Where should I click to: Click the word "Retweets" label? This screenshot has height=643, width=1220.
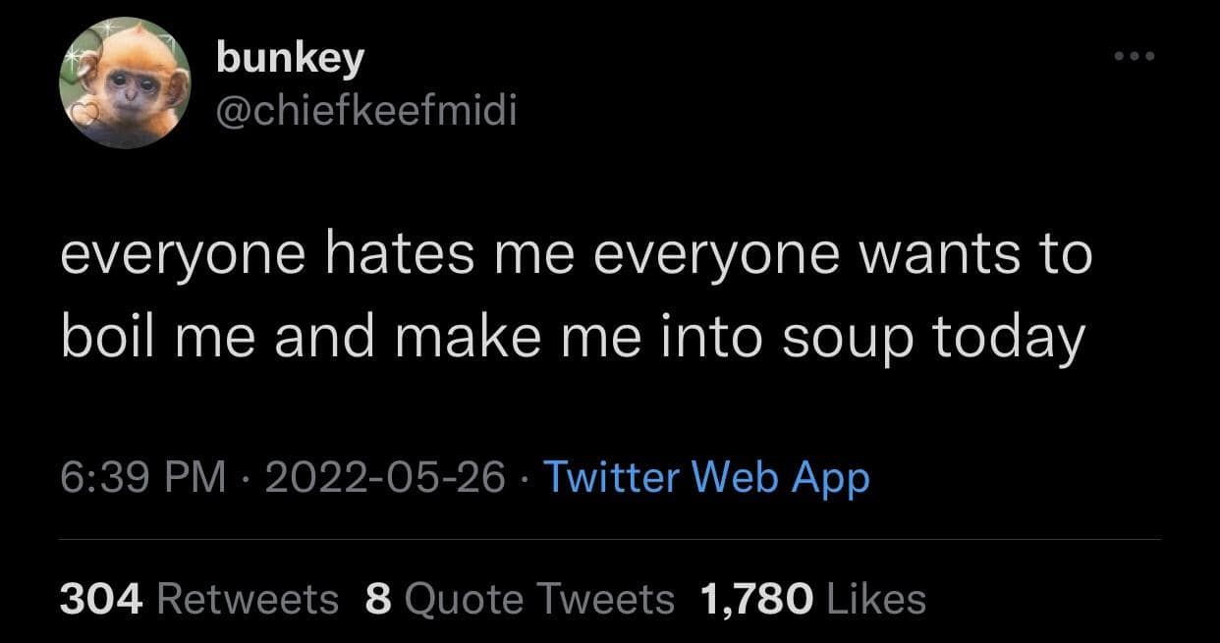click(248, 598)
